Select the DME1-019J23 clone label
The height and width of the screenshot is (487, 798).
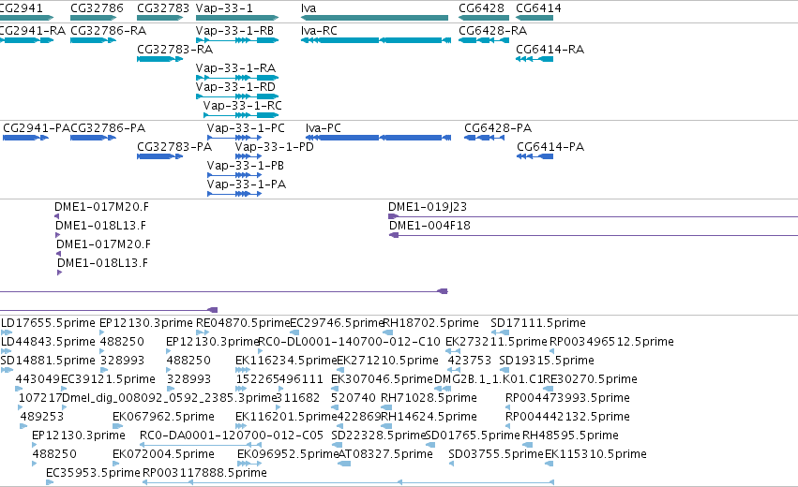[428, 207]
